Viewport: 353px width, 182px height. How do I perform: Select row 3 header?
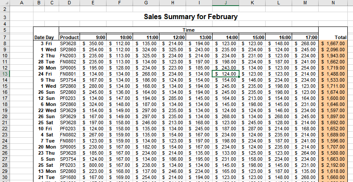click(x=5, y=17)
